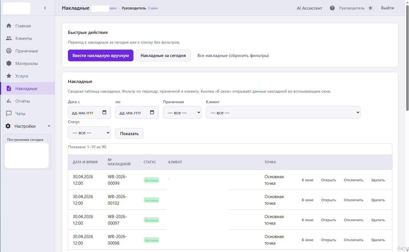This screenshot has height=252, width=409.
Task: Click the document icon beside Накладные
Action: (x=9, y=88)
